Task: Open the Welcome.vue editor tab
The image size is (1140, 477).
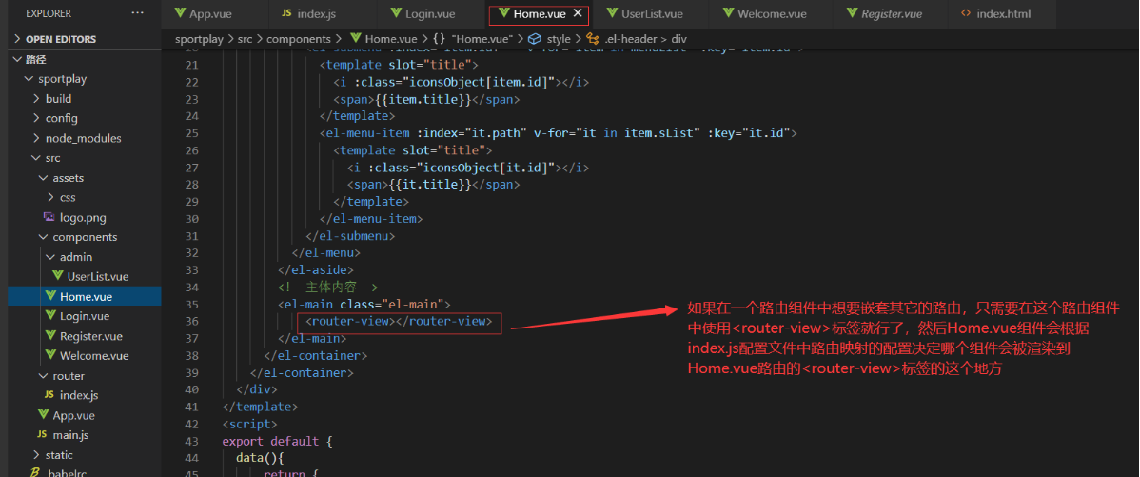Action: click(x=765, y=14)
